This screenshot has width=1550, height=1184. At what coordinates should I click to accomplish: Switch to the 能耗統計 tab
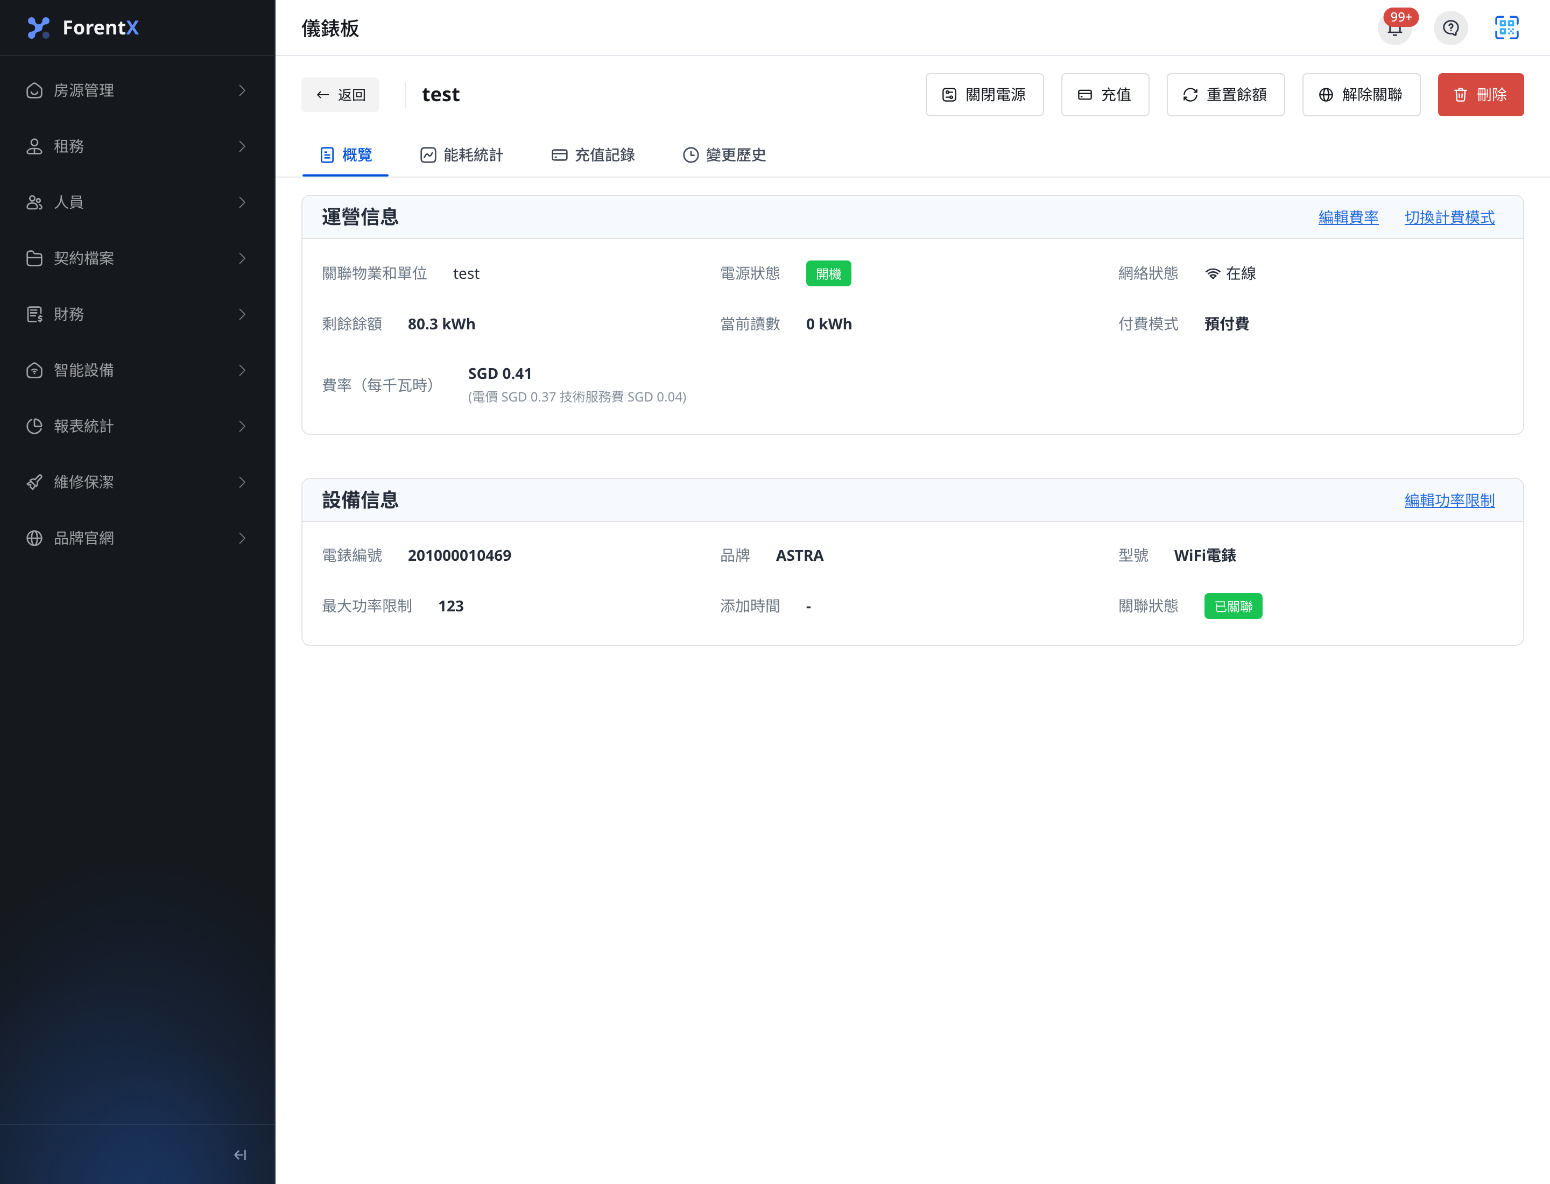pos(462,155)
